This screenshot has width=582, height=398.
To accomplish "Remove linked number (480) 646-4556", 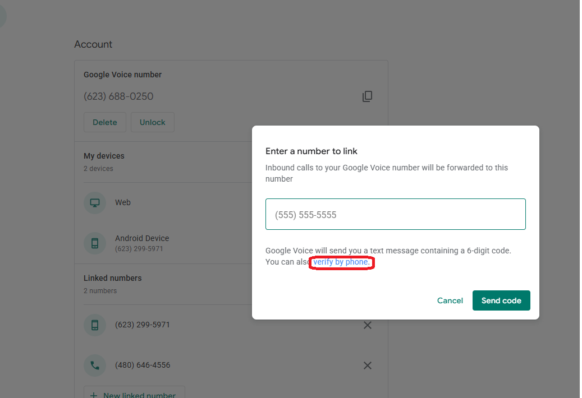I will [x=368, y=365].
